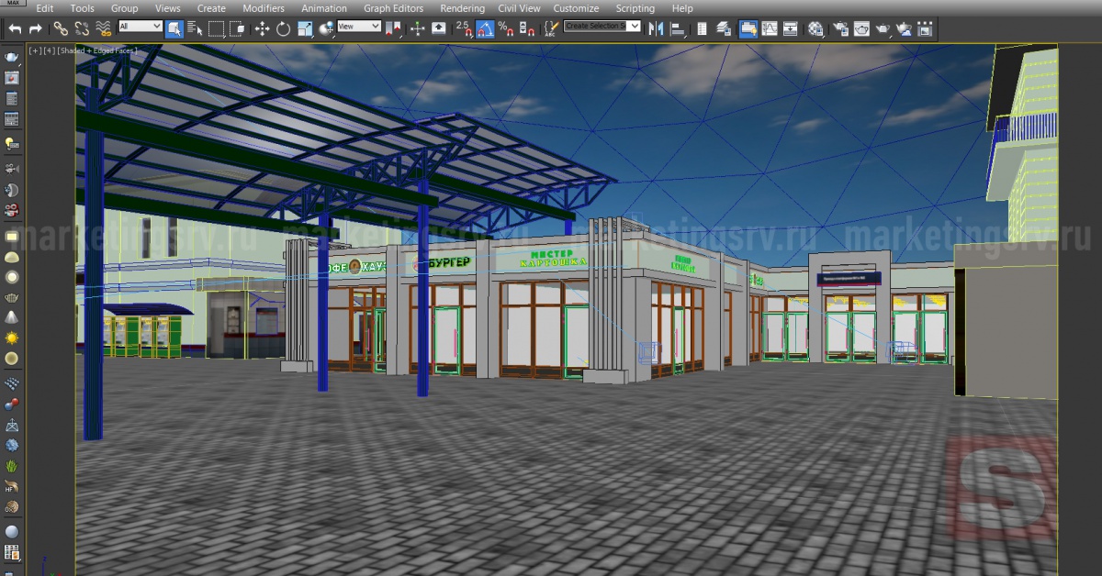Screen dimensions: 1102x576
Task: Open the Scripting menu
Action: click(635, 8)
